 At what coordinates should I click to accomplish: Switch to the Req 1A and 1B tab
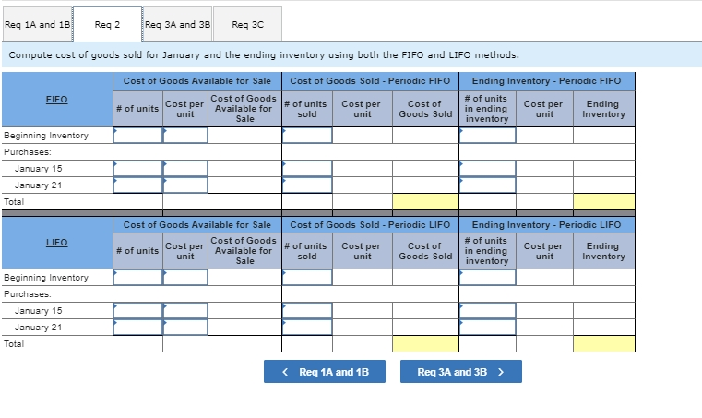pos(37,24)
